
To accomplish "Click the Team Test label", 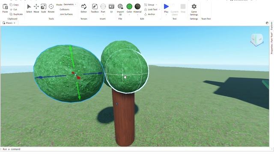I will 206,19.
